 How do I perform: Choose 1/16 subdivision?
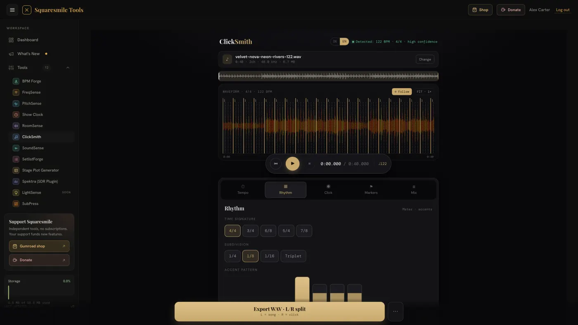tap(270, 256)
